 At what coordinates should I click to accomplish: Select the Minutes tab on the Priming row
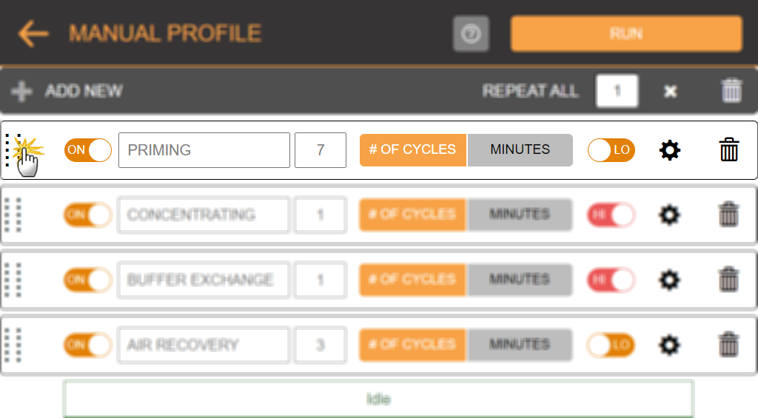pyautogui.click(x=520, y=149)
